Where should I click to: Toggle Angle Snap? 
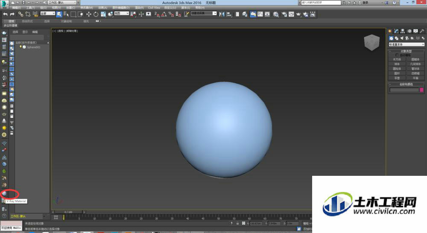[164, 14]
